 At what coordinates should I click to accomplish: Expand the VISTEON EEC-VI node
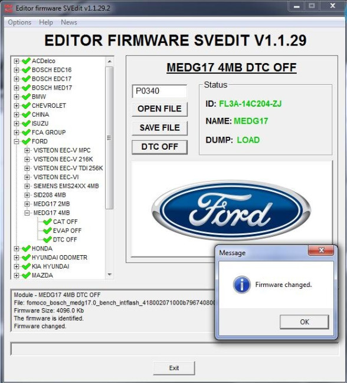(27, 177)
